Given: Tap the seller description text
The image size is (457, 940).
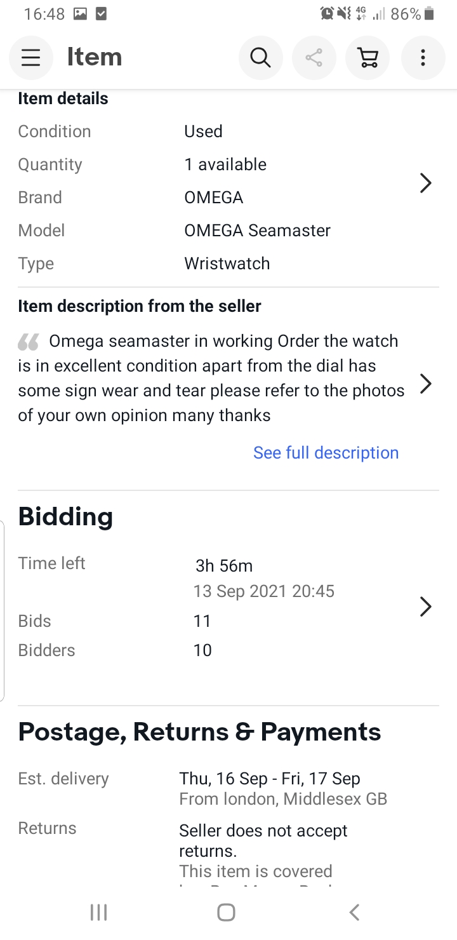Looking at the screenshot, I should click(211, 379).
